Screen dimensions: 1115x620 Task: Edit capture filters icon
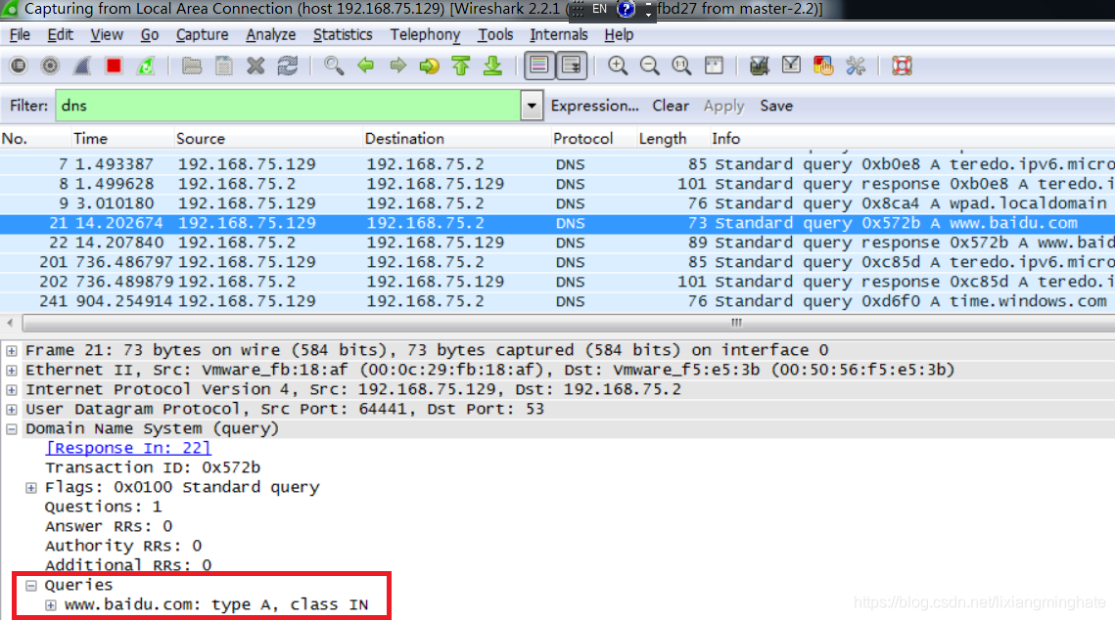pyautogui.click(x=759, y=66)
